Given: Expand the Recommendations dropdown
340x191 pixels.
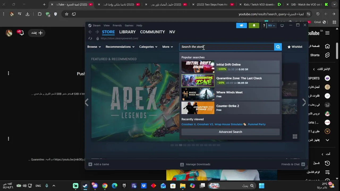Looking at the screenshot, I should click(120, 47).
